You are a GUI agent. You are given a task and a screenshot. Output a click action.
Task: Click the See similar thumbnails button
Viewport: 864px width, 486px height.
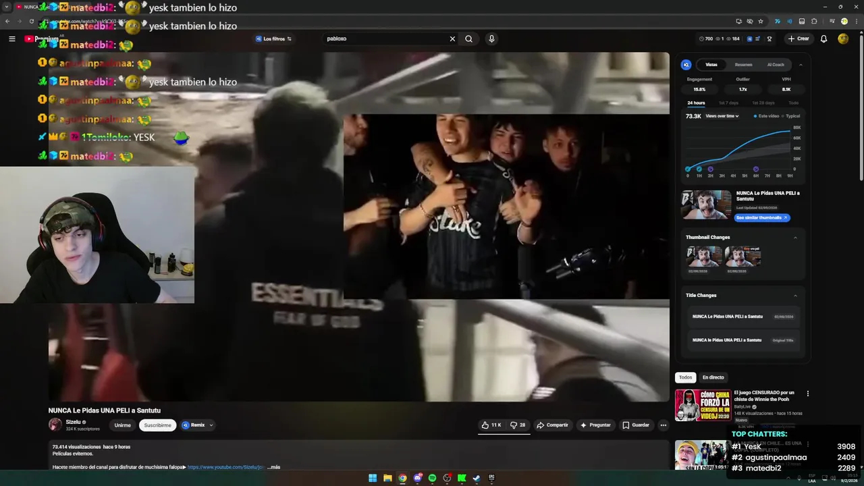click(x=761, y=217)
